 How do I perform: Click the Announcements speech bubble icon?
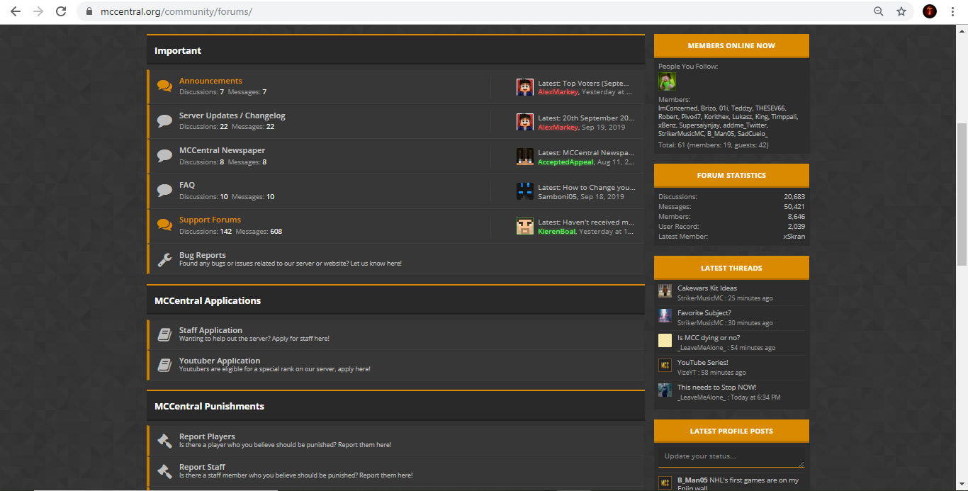pos(164,86)
